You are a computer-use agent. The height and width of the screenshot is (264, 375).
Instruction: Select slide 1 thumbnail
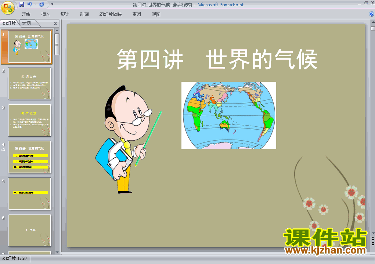(30, 47)
